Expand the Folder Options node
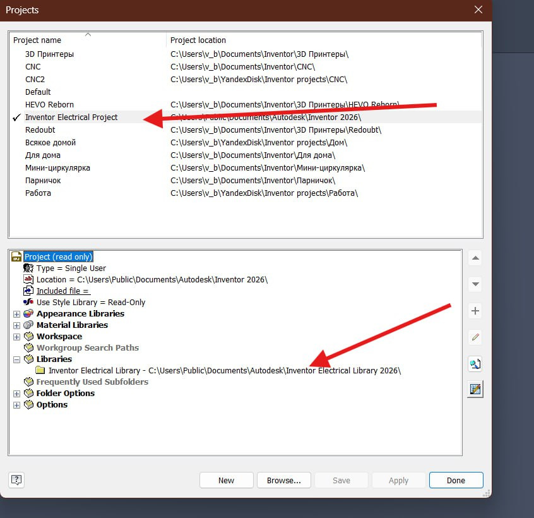This screenshot has width=534, height=518. pyautogui.click(x=16, y=394)
